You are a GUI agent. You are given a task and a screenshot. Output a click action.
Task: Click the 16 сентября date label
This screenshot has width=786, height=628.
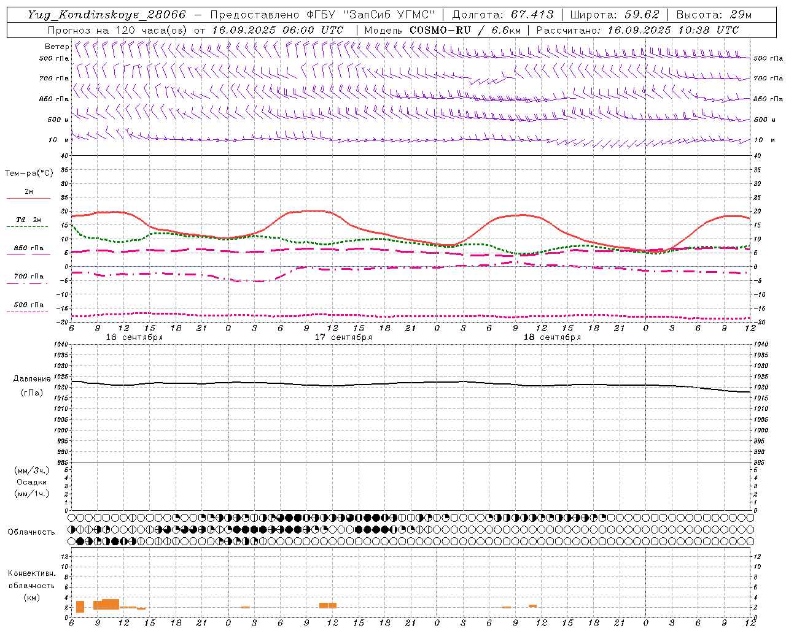[134, 337]
